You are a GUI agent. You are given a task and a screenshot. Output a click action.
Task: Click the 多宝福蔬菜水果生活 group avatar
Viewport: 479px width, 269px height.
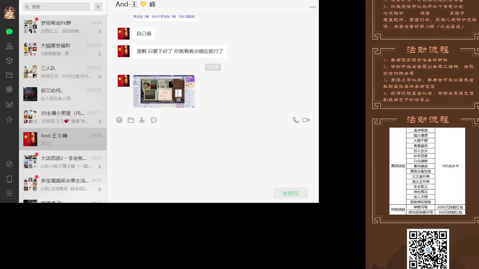pos(30,184)
